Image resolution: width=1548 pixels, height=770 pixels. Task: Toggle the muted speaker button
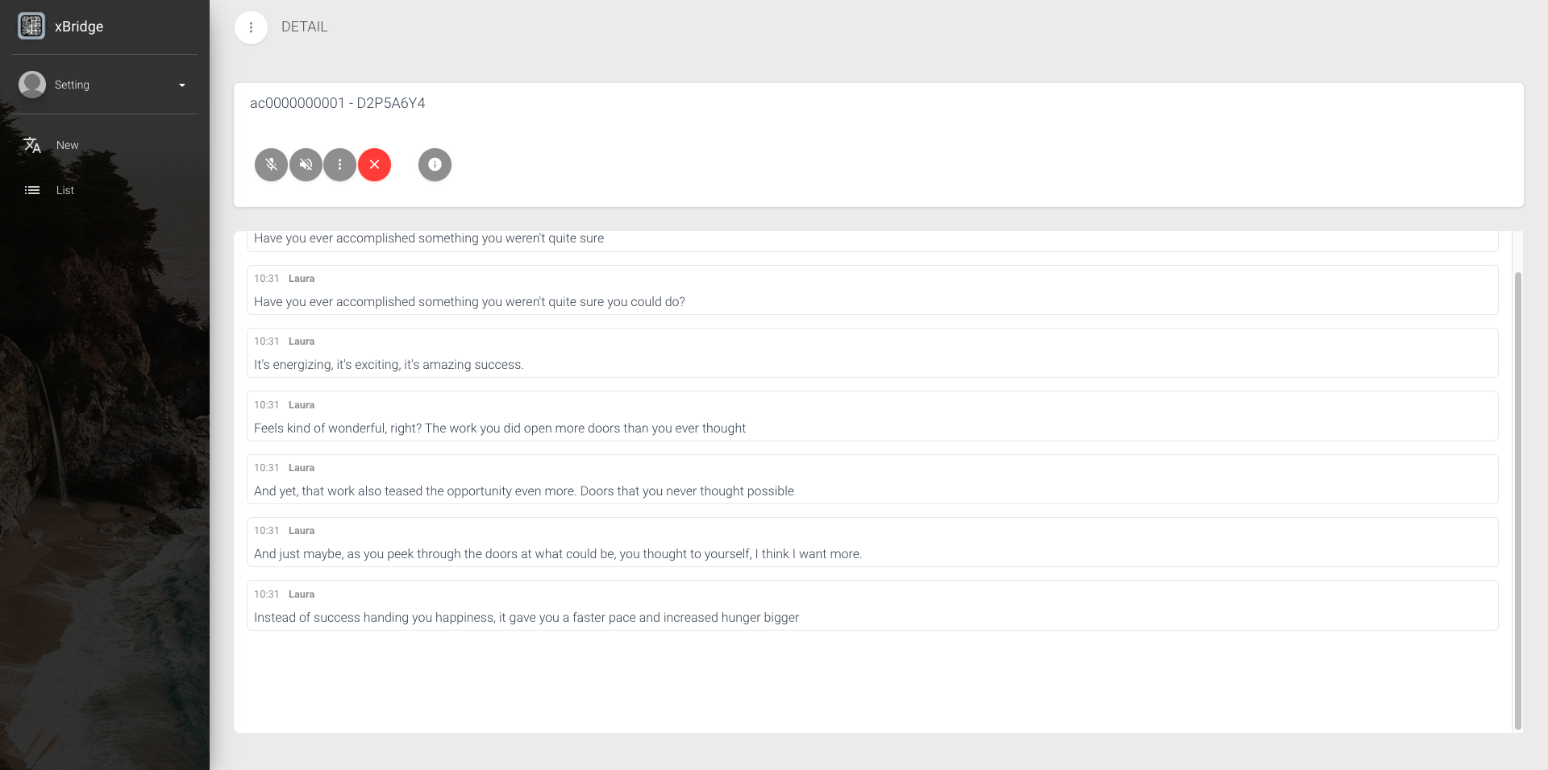tap(306, 165)
